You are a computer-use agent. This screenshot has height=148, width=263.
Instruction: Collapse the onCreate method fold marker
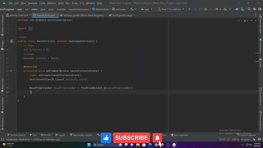click(x=16, y=71)
